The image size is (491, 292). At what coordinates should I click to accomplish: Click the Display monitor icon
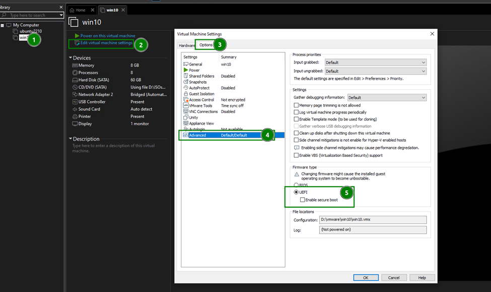point(75,124)
